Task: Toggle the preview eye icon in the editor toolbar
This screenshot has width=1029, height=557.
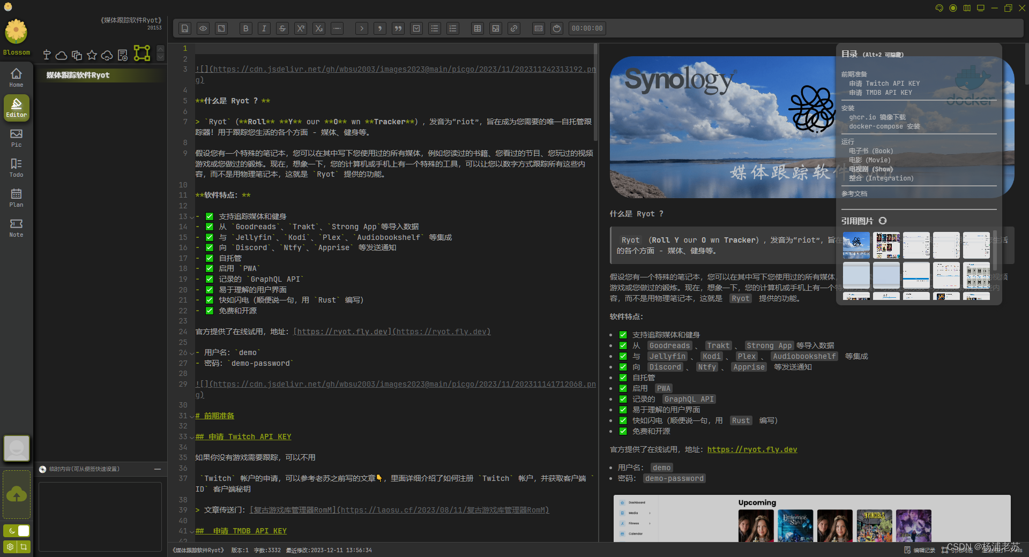Action: tap(203, 28)
